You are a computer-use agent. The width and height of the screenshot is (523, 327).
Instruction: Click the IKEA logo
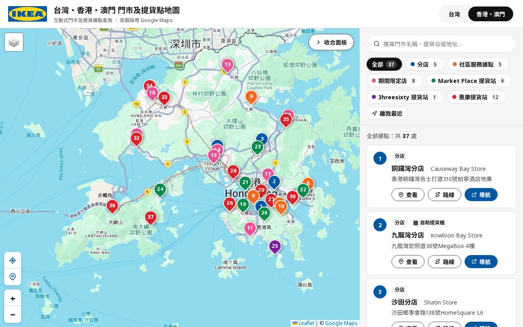27,14
